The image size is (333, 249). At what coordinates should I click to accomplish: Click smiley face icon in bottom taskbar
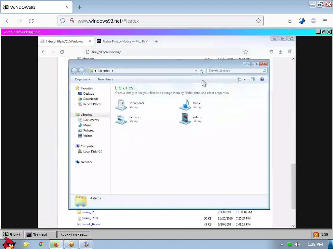pos(71,244)
